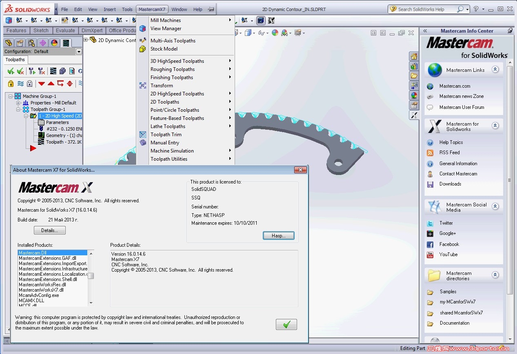Select Stock Model from MastercamX7 menu
Screen dimensions: 517x354
coord(164,49)
